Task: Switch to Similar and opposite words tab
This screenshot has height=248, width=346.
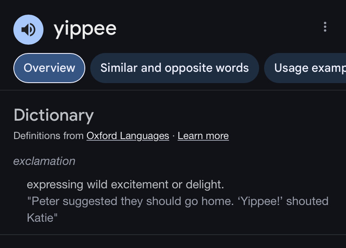Action: coord(174,68)
